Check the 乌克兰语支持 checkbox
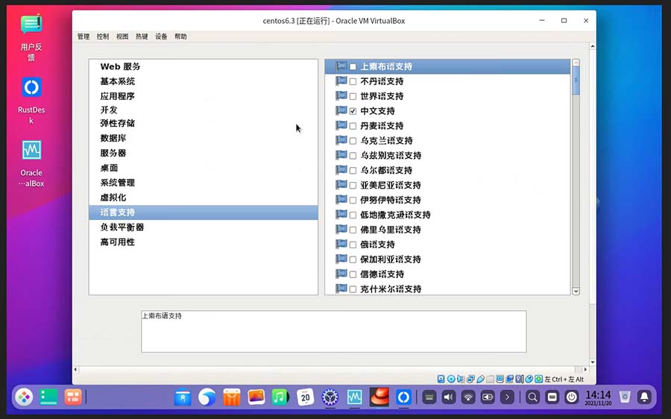Viewport: 671px width, 419px height. point(353,141)
